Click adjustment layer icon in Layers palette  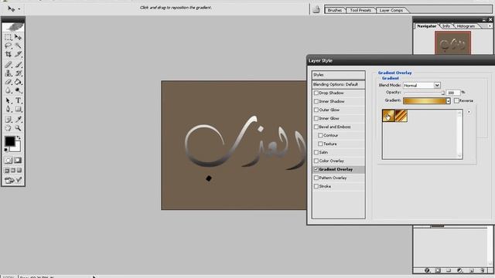coord(460,270)
